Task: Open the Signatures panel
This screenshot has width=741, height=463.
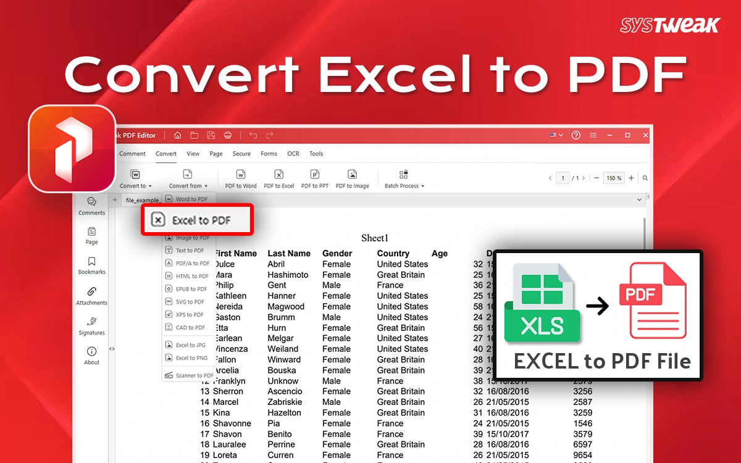Action: [x=91, y=325]
